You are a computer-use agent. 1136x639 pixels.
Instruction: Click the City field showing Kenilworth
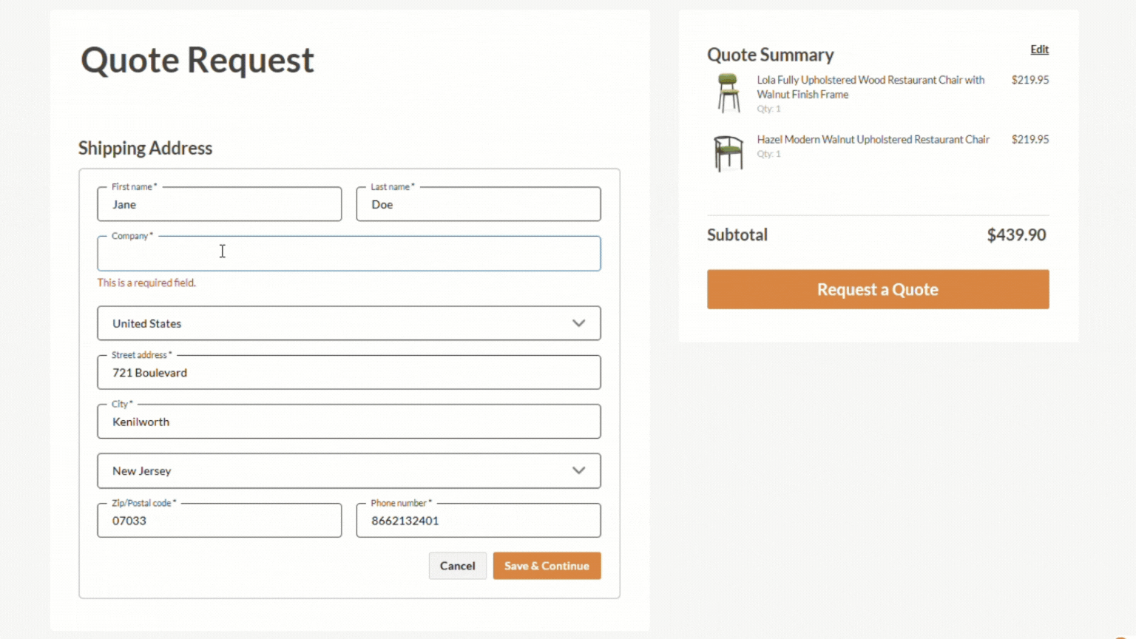point(348,422)
